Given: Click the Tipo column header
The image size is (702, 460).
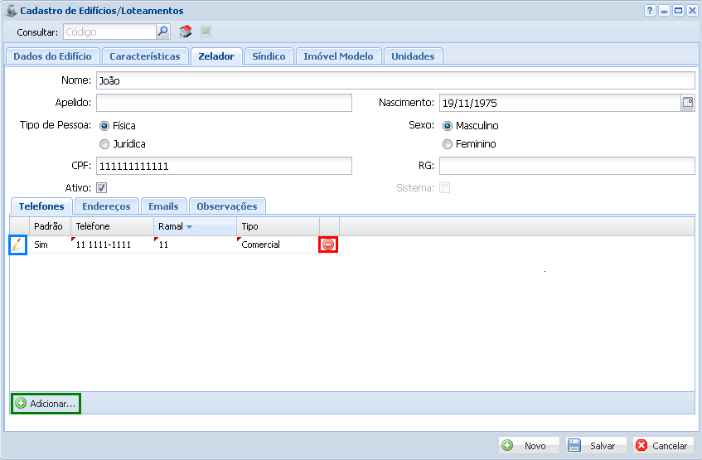Looking at the screenshot, I should (277, 226).
